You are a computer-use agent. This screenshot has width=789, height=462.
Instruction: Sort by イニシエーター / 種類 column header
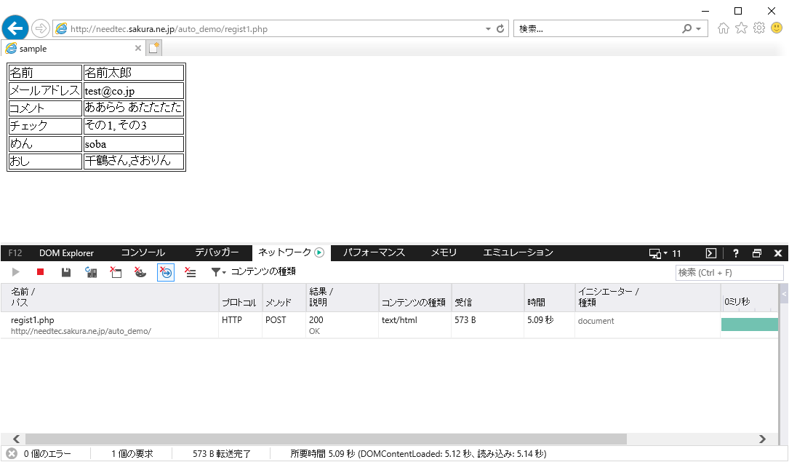tap(648, 298)
